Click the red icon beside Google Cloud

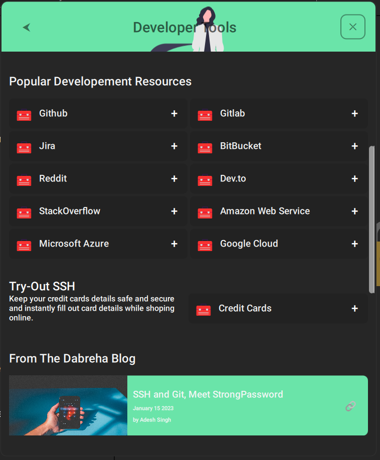coord(205,246)
